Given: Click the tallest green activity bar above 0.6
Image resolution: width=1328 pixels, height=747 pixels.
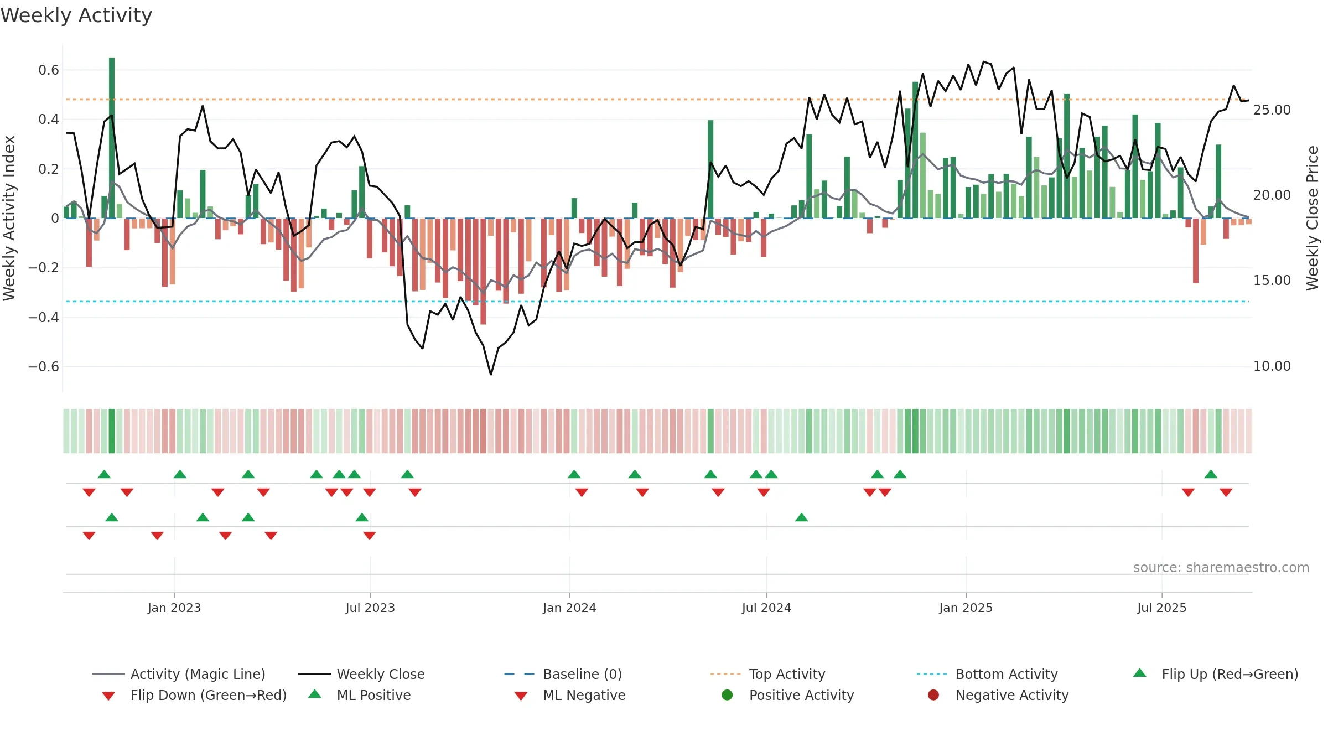Looking at the screenshot, I should (112, 137).
